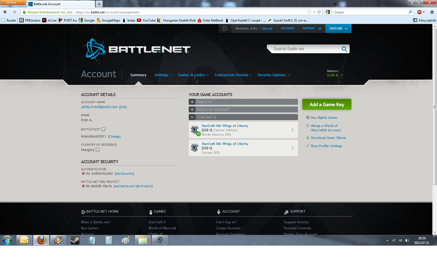This screenshot has width=437, height=262.
Task: Open Winamp from the taskbar
Action: click(58, 240)
